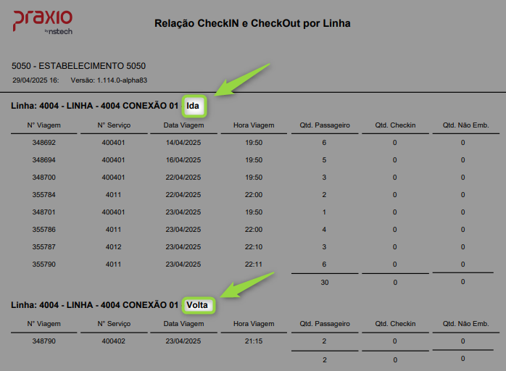Click the 'Linha: 4004 - LINHA - 4004 CONEXÃO 01' Volta heading
The height and width of the screenshot is (371, 506).
tap(94, 305)
